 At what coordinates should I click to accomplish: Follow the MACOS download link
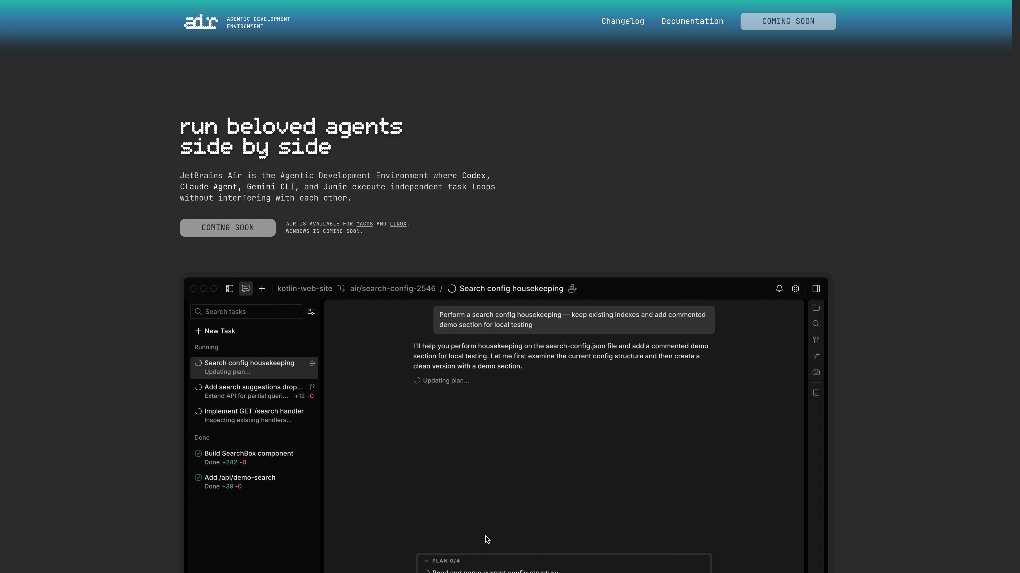pyautogui.click(x=364, y=224)
